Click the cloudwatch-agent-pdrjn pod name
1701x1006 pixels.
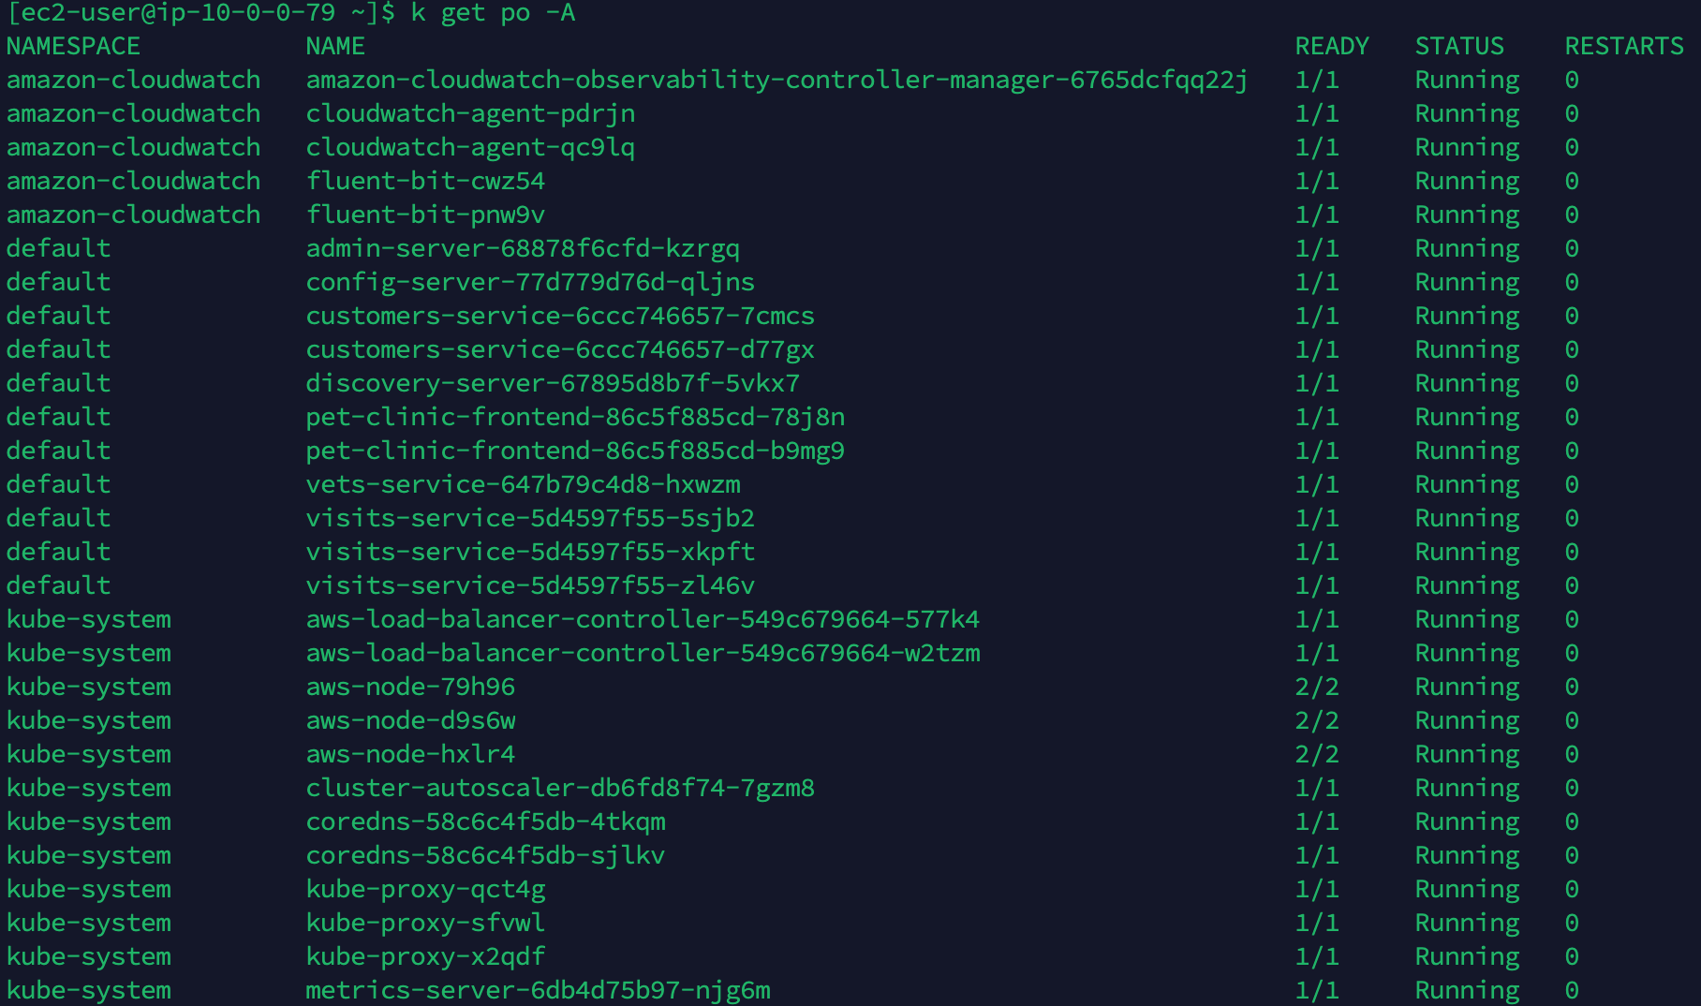click(x=470, y=113)
